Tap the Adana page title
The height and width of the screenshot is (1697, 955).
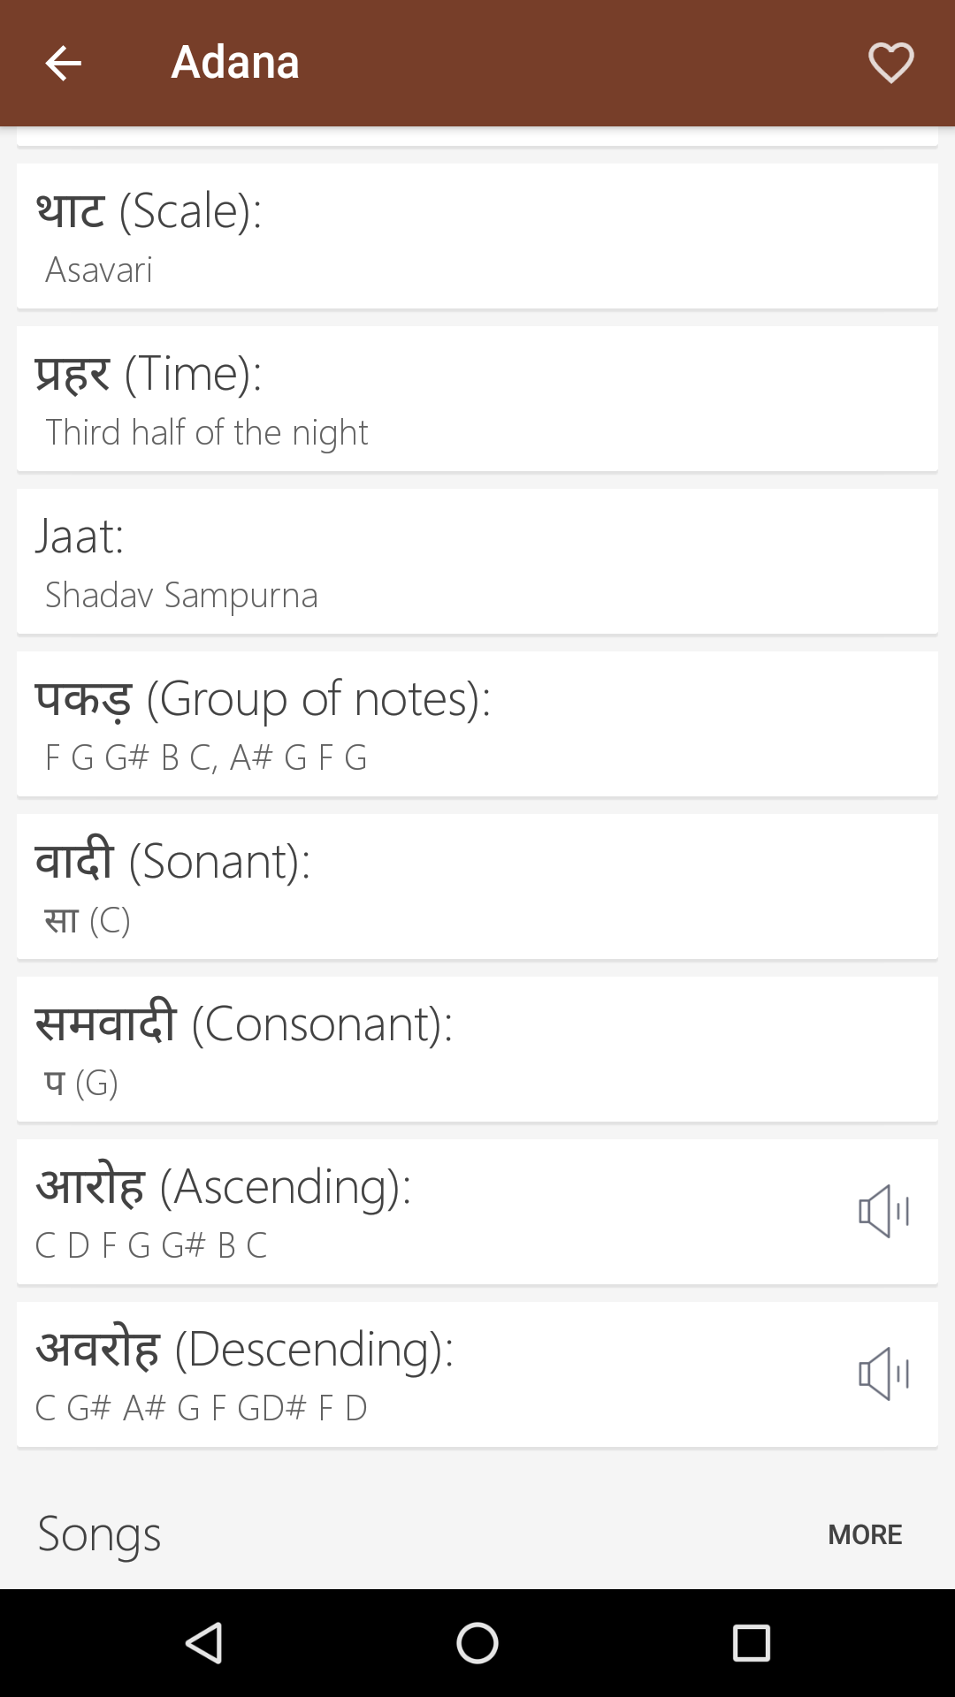pos(235,62)
